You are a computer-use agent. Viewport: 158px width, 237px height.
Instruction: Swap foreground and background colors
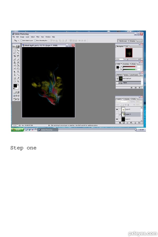[18, 84]
